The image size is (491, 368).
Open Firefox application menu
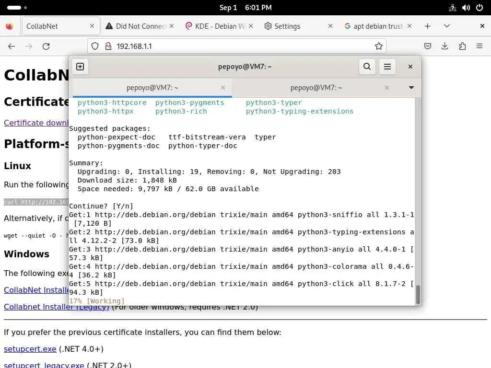click(479, 46)
